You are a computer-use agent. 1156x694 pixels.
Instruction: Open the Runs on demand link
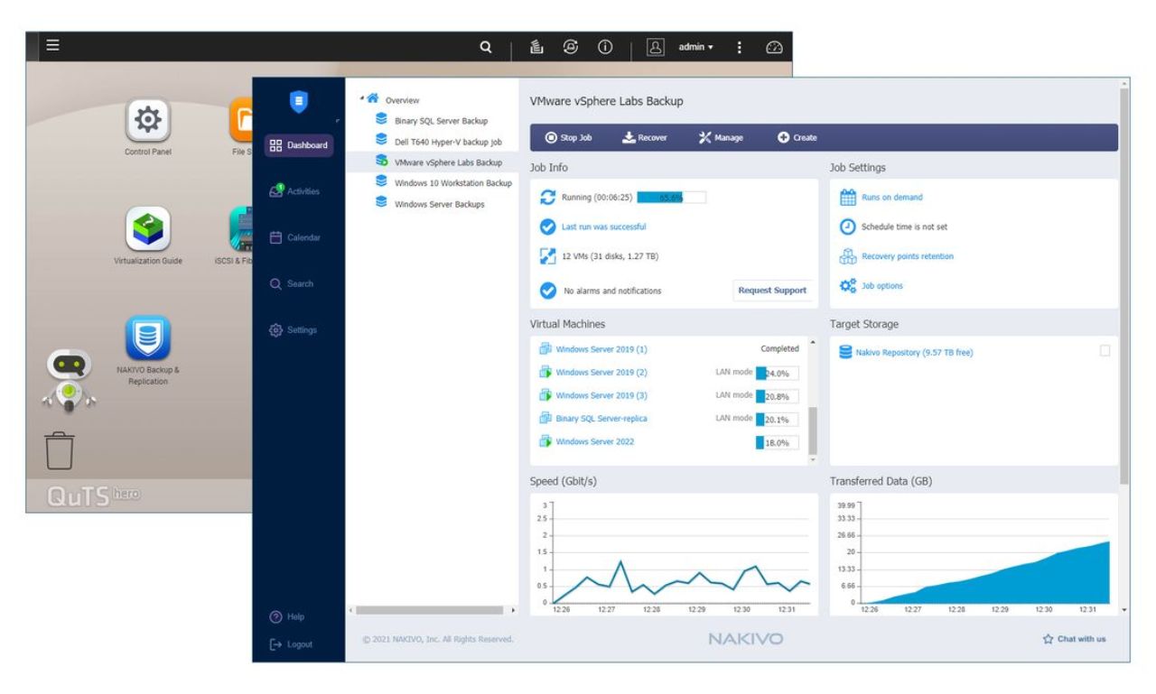(x=891, y=198)
